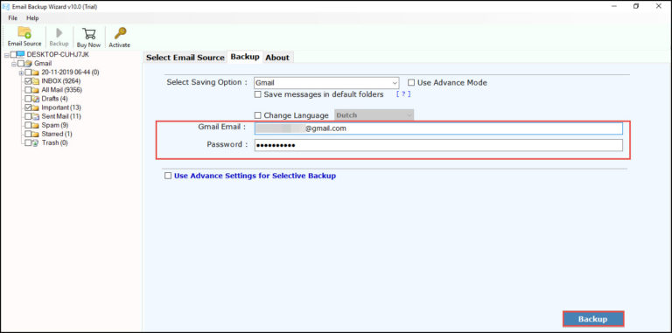Check Use Advance Settings for Selective Backup
672x333 pixels.
click(168, 176)
